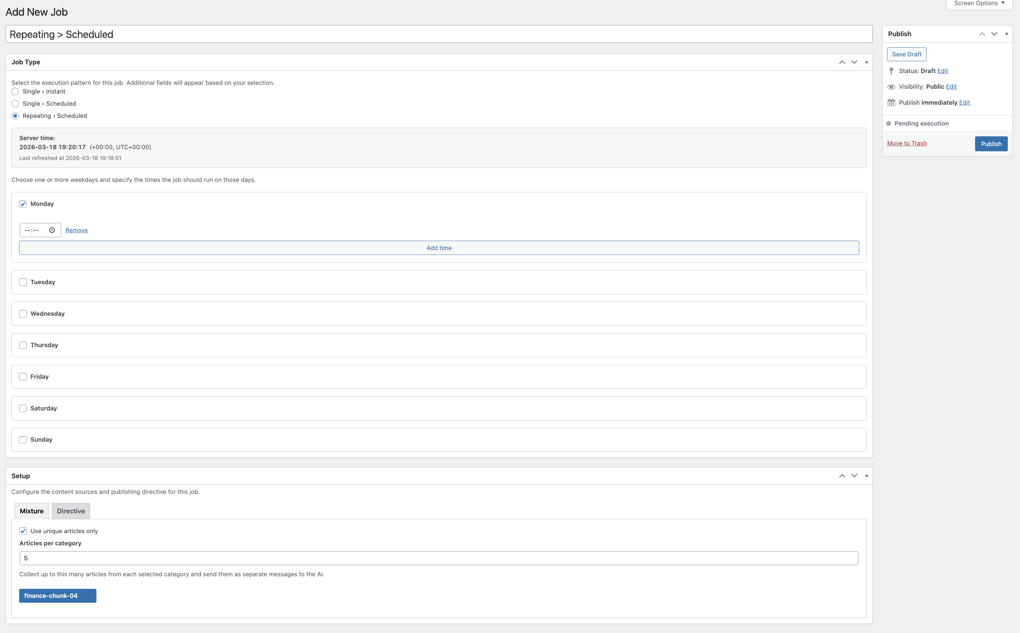Switch to the Directive tab
Screen dimensions: 1020x633
70,511
